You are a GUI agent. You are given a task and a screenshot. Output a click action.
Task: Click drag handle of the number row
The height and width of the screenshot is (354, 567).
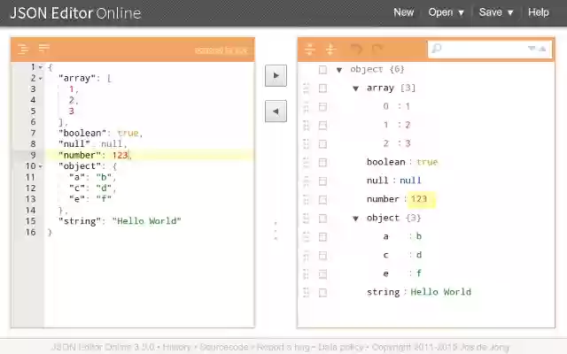307,199
